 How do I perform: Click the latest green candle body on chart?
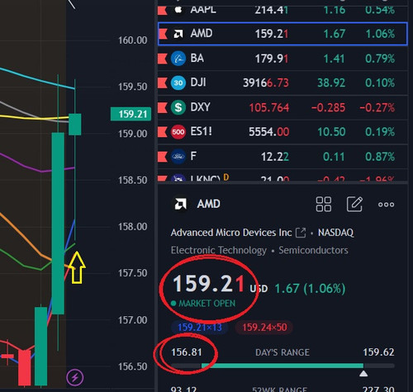pyautogui.click(x=74, y=125)
